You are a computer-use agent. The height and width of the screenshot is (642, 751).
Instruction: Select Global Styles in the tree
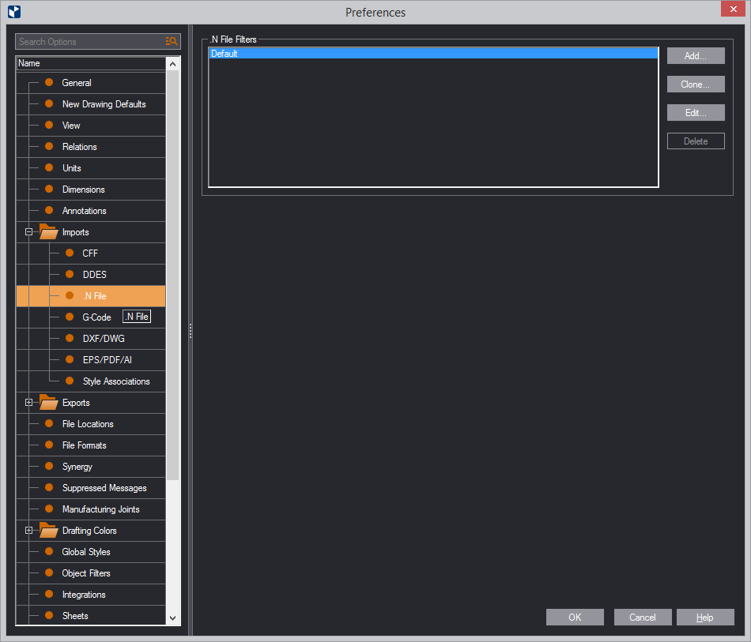(x=86, y=552)
